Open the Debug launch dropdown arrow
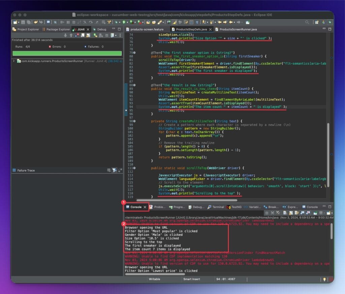 120,22
